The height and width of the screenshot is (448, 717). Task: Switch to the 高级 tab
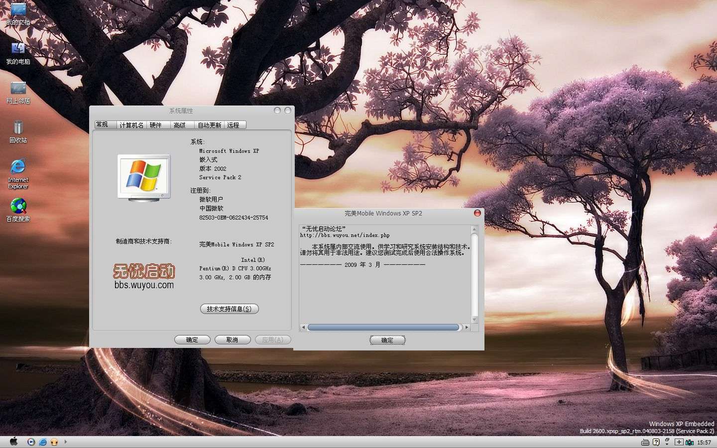click(x=183, y=125)
